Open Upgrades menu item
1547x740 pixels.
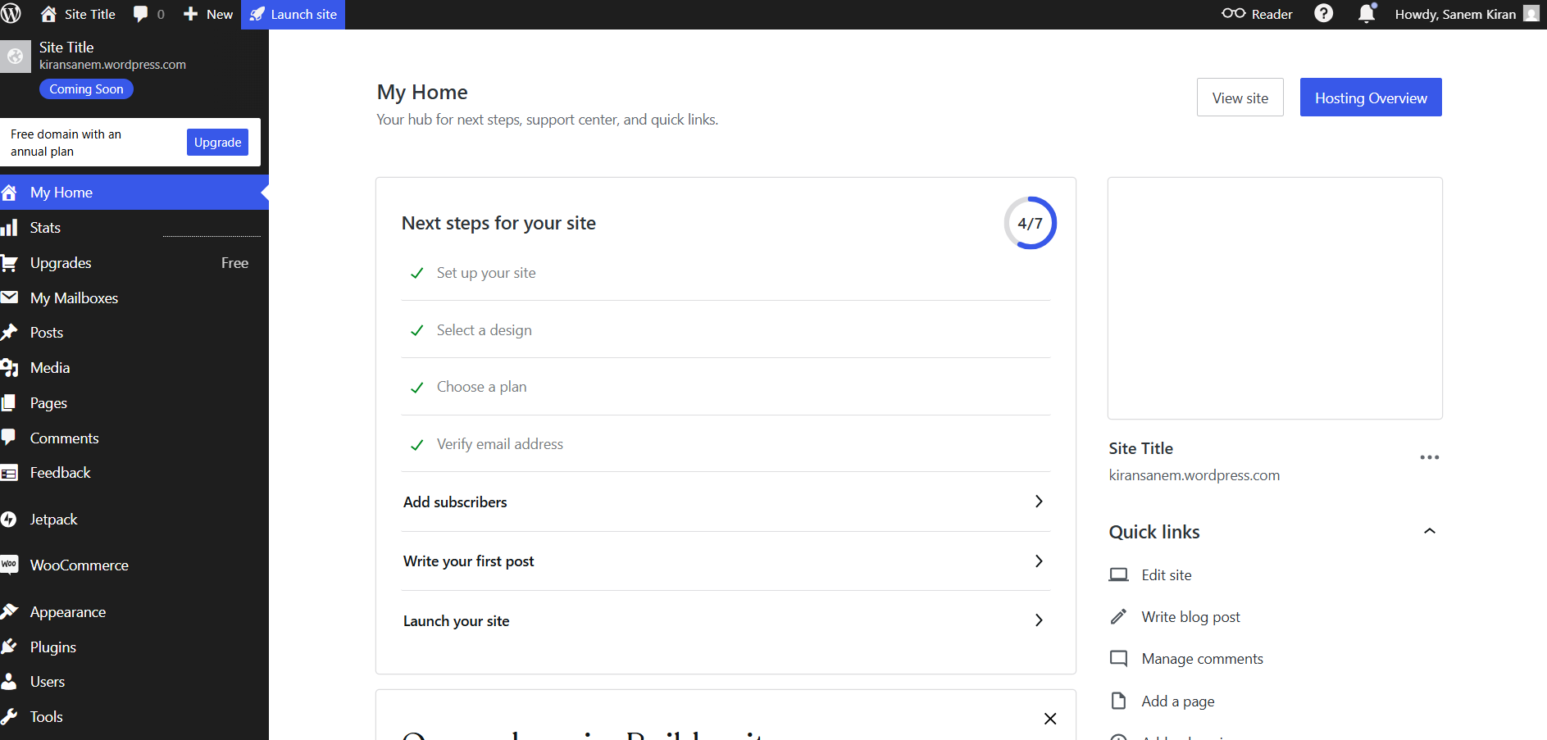pyautogui.click(x=134, y=263)
